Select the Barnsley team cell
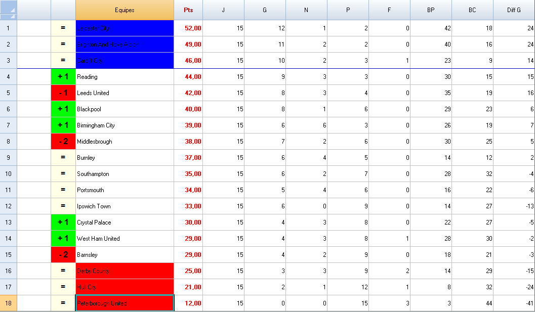Viewport: 535px width, 312px height. pyautogui.click(x=125, y=255)
